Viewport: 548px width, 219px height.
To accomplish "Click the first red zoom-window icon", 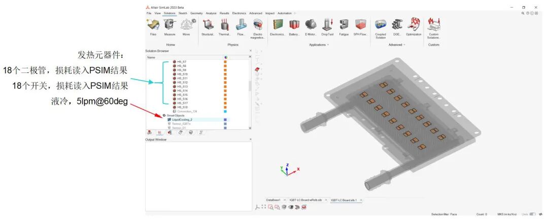I will tap(270, 207).
